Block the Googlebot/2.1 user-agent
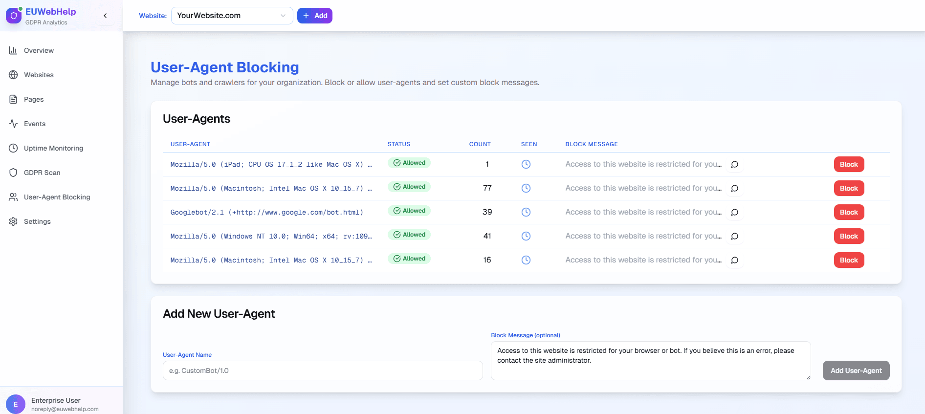 849,212
